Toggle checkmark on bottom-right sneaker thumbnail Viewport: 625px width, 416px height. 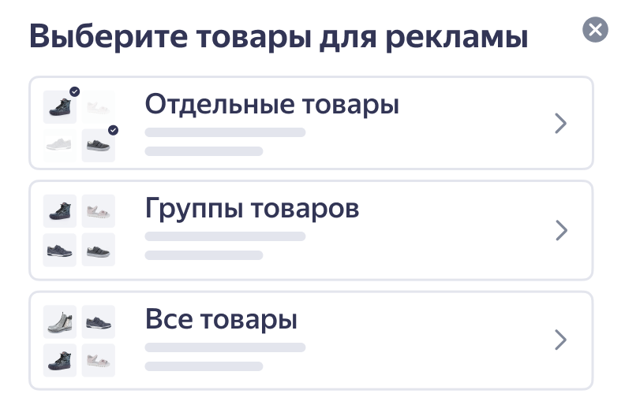click(113, 130)
